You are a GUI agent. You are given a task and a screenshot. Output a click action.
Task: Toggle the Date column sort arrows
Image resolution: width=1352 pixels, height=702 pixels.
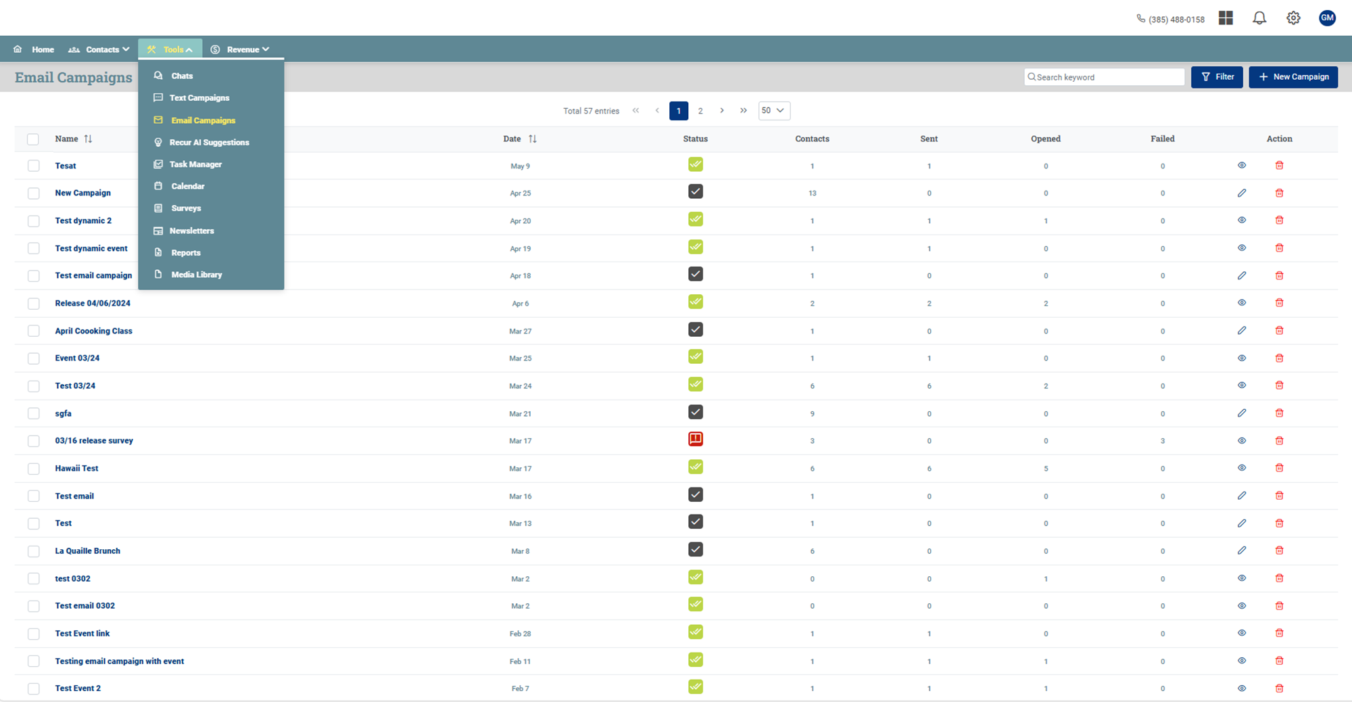[533, 139]
